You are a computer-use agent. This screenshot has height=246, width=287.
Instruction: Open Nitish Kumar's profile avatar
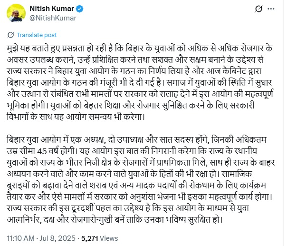pyautogui.click(x=16, y=13)
